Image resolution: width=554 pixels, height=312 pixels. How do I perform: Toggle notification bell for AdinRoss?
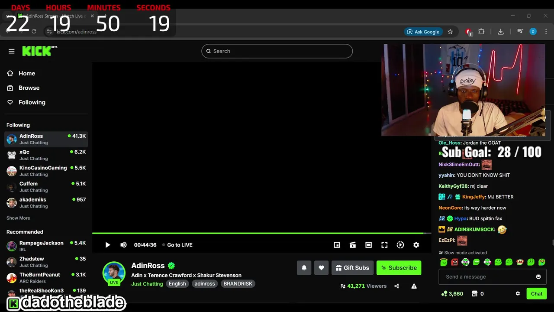tap(304, 268)
